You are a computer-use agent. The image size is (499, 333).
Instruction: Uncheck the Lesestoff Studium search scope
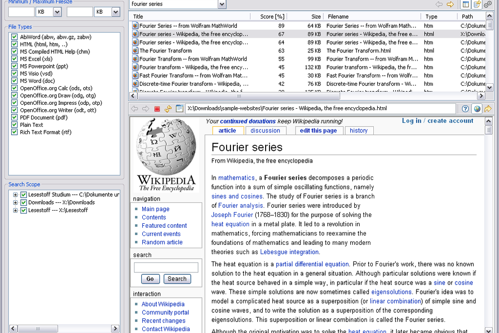pos(23,195)
